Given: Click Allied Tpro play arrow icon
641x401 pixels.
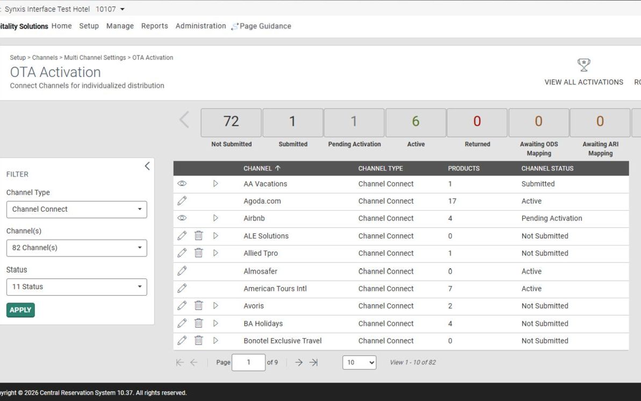Looking at the screenshot, I should point(215,253).
